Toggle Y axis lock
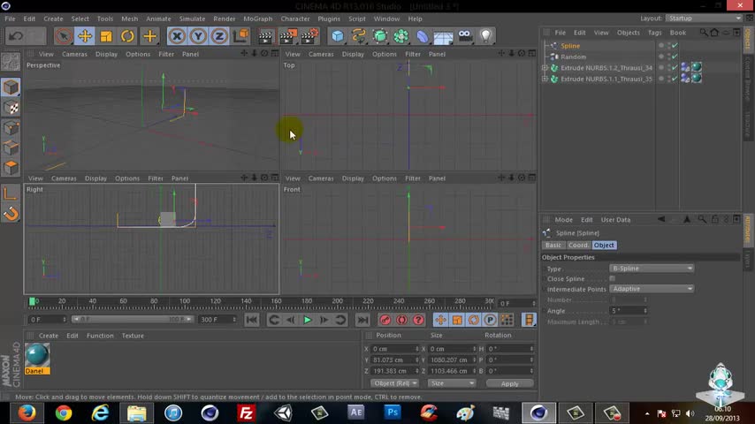755x424 pixels. pyautogui.click(x=198, y=36)
